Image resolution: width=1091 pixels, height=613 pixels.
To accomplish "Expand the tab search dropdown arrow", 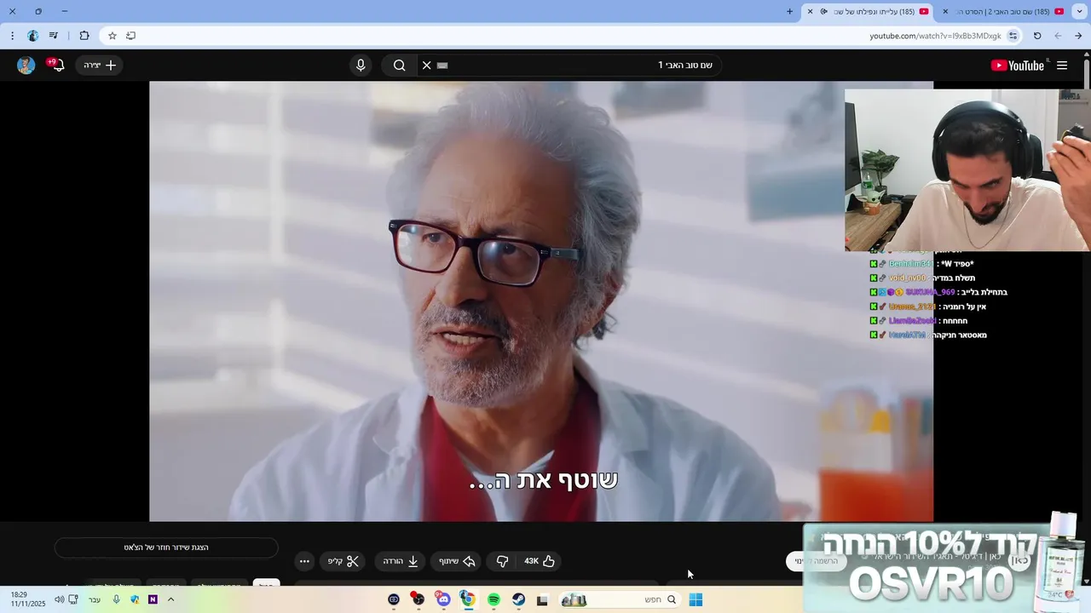I will [1080, 11].
